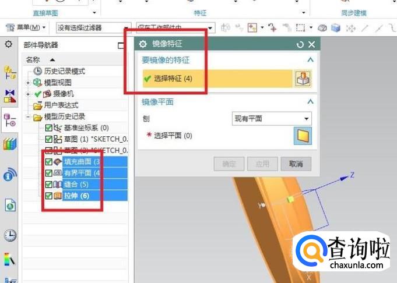Image resolution: width=397 pixels, height=283 pixels.
Task: Toggle the 缝合 (5) checkbox
Action: click(x=48, y=185)
